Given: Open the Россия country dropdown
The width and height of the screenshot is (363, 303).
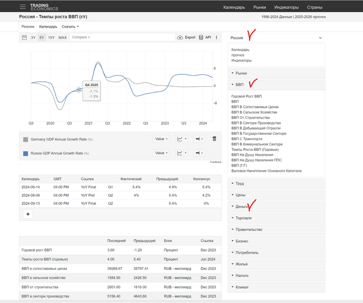Looking at the screenshot, I should click(276, 38).
